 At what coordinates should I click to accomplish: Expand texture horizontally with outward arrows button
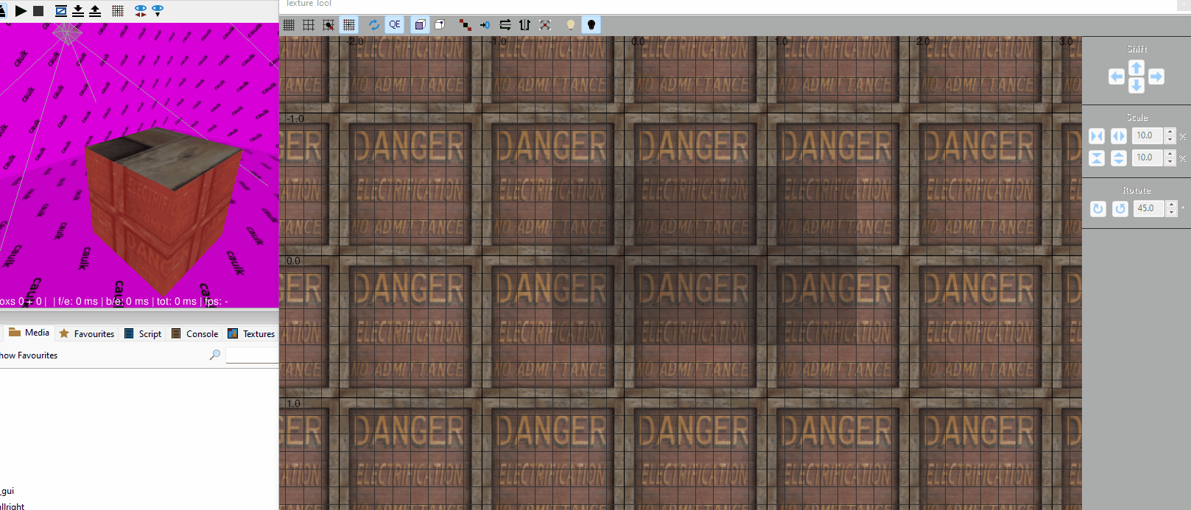(x=1119, y=136)
